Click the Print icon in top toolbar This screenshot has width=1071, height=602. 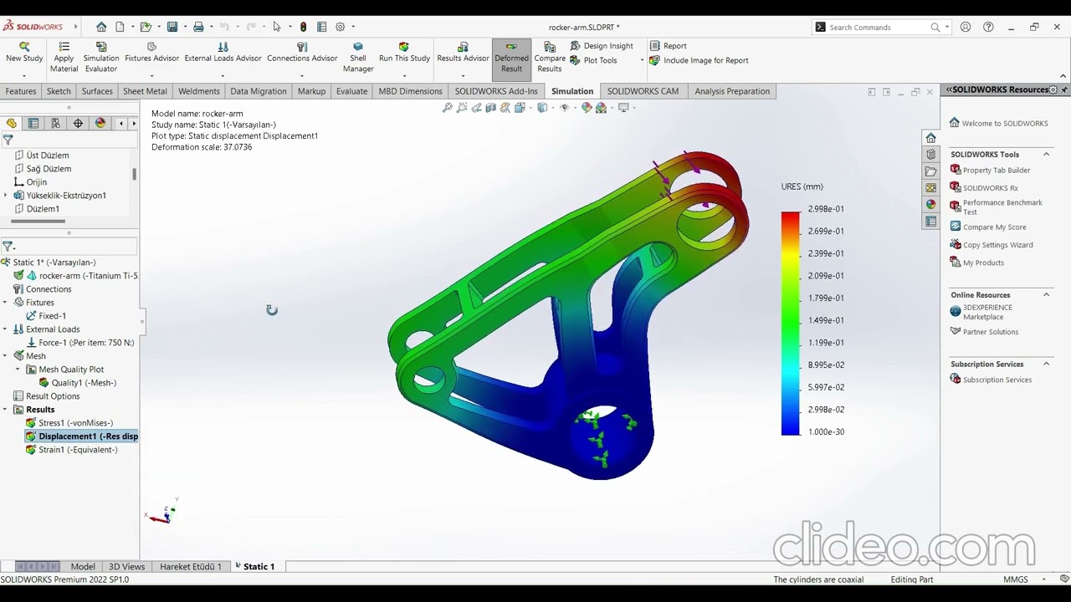point(198,27)
